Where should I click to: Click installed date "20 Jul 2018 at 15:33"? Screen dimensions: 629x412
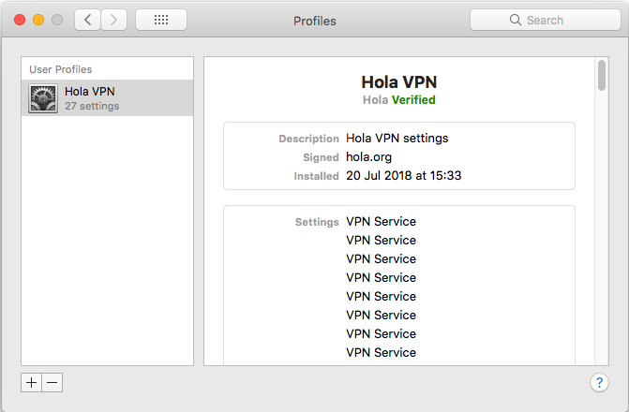click(x=404, y=175)
